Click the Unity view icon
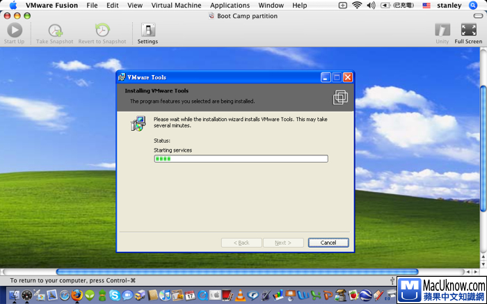This screenshot has width=487, height=304. click(x=442, y=33)
